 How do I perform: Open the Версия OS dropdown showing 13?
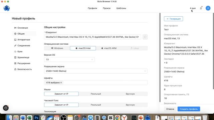coord(69,59)
